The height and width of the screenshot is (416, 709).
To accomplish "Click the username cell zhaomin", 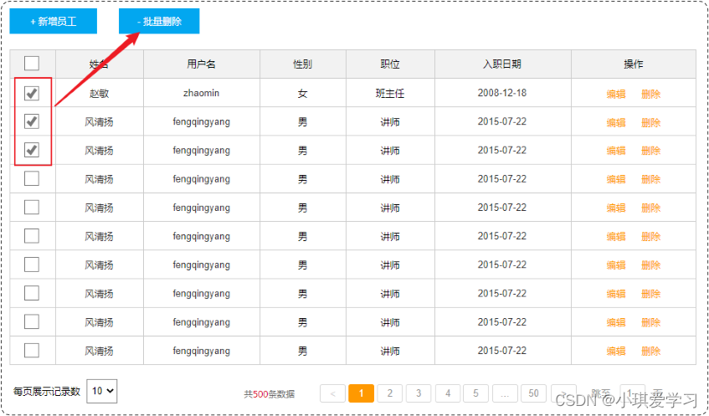I will [x=201, y=93].
